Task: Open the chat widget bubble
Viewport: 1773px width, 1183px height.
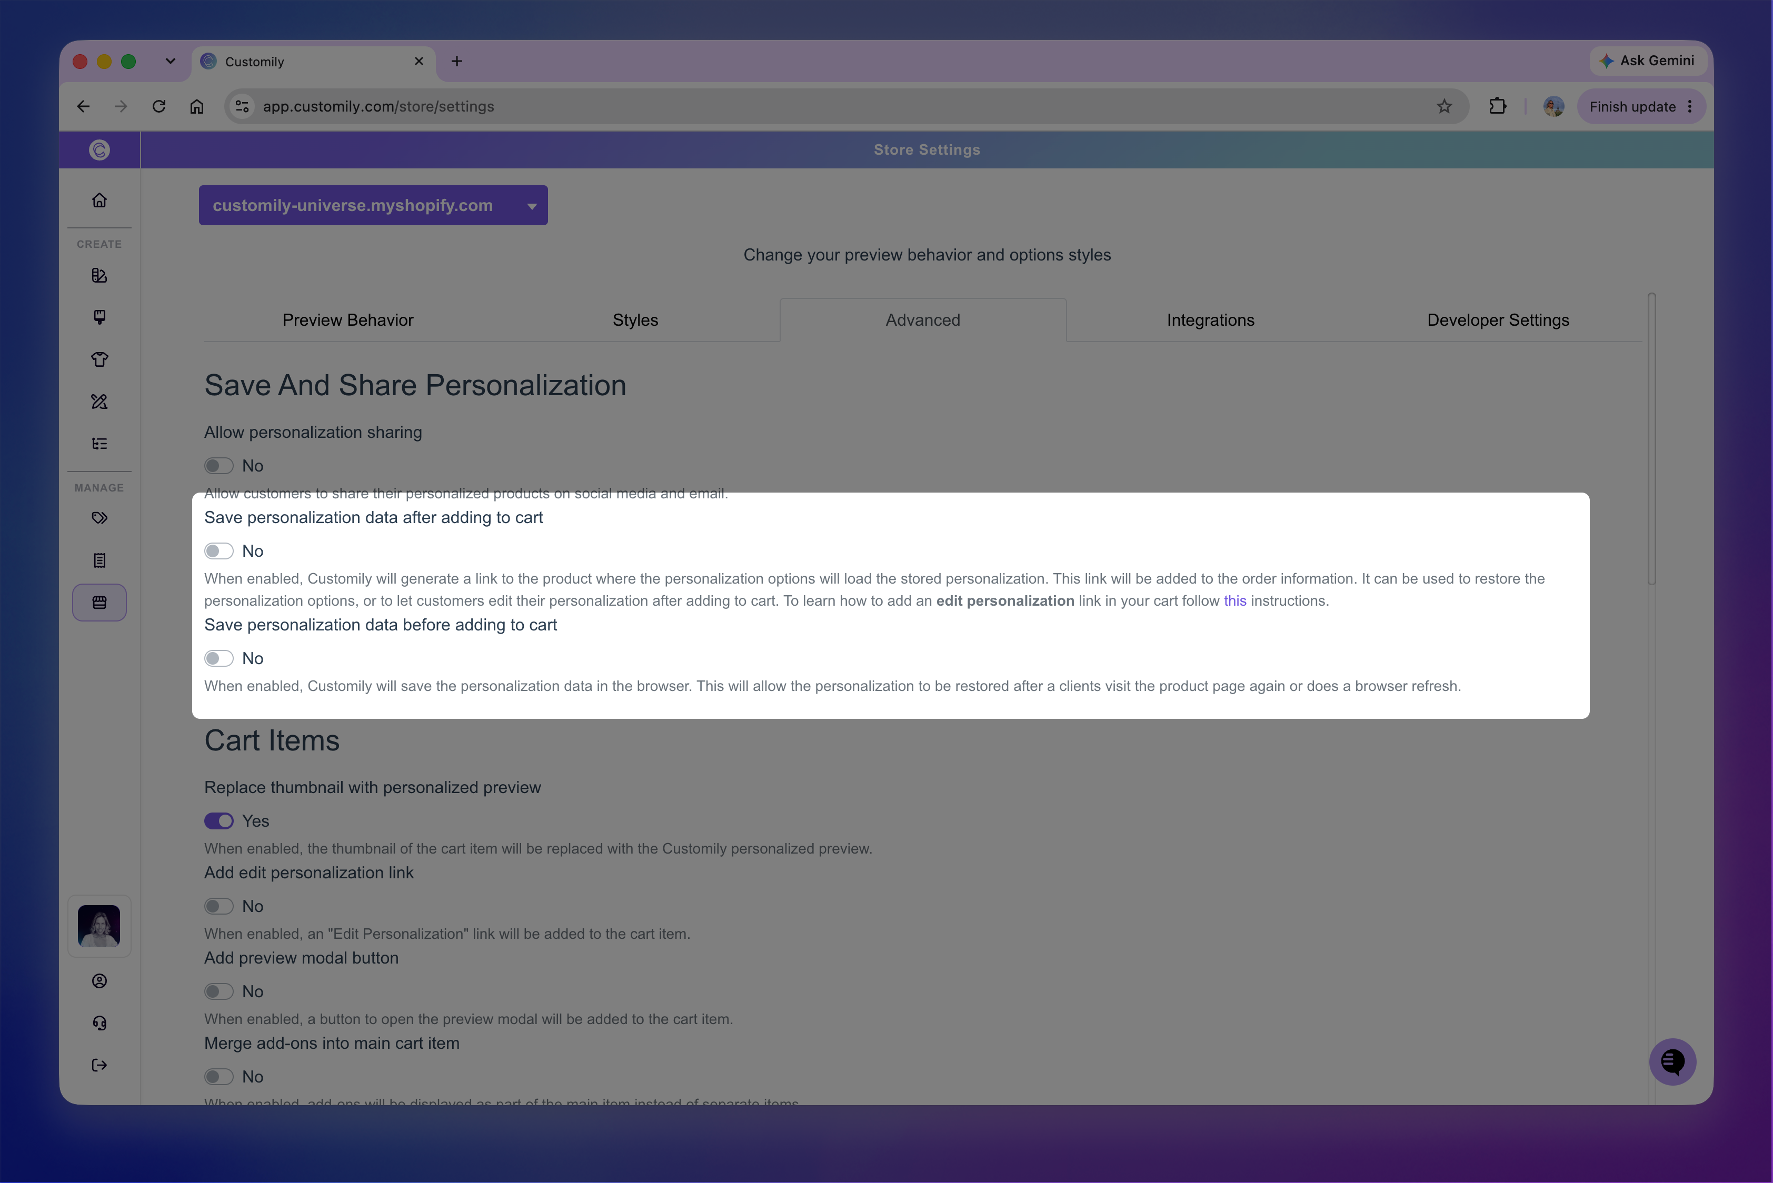Action: pos(1672,1062)
